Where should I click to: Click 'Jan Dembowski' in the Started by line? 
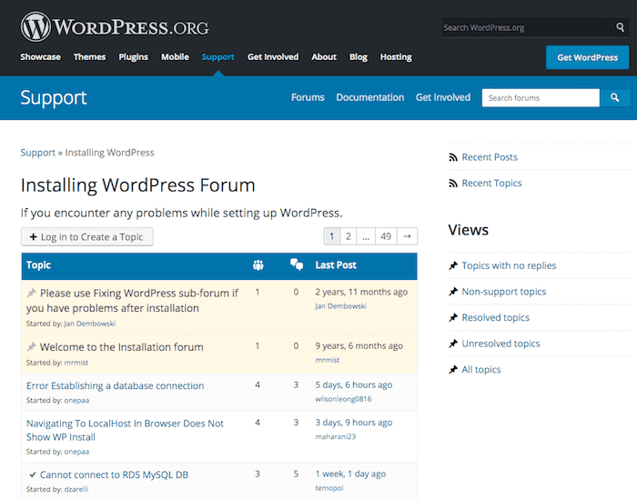(90, 324)
